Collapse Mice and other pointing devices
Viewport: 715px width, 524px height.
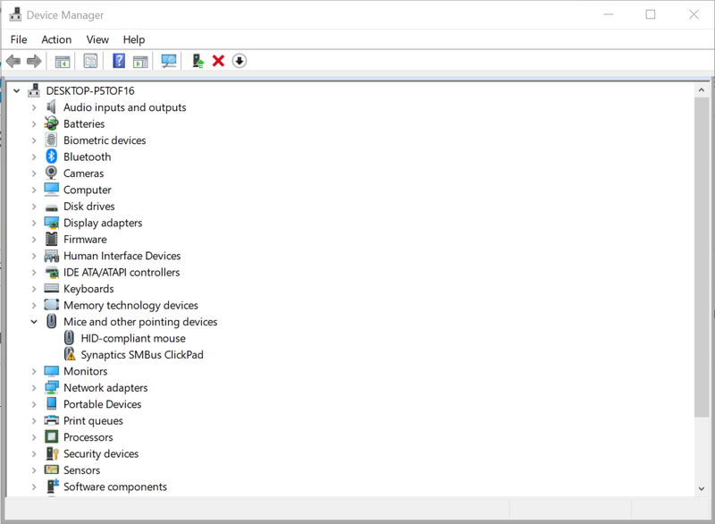(x=35, y=321)
